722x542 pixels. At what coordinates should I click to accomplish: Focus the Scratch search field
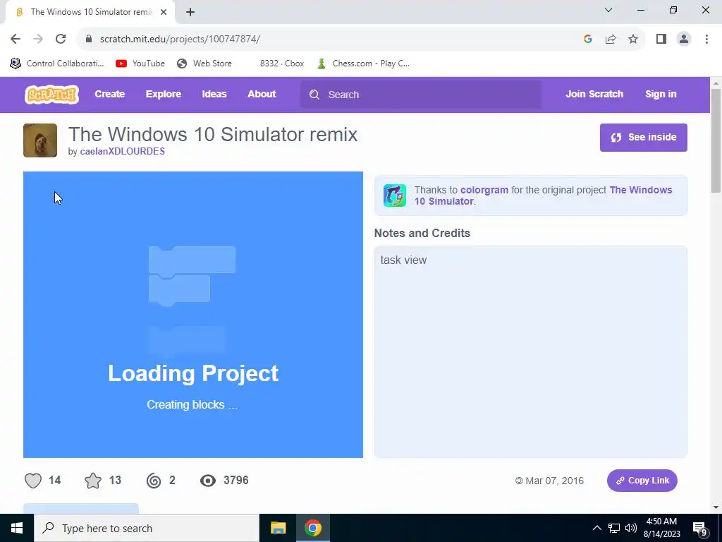click(x=421, y=95)
